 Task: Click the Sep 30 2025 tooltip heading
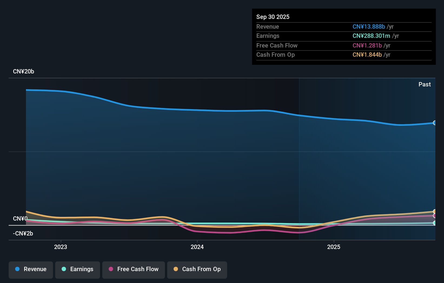tap(273, 17)
